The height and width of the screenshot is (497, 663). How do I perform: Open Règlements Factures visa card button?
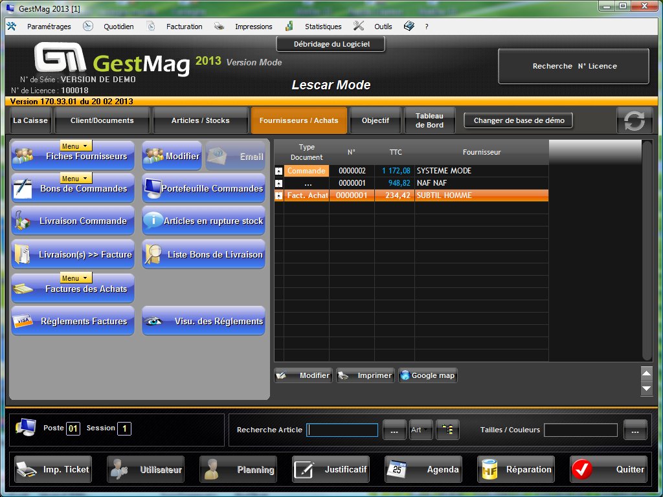coord(73,321)
